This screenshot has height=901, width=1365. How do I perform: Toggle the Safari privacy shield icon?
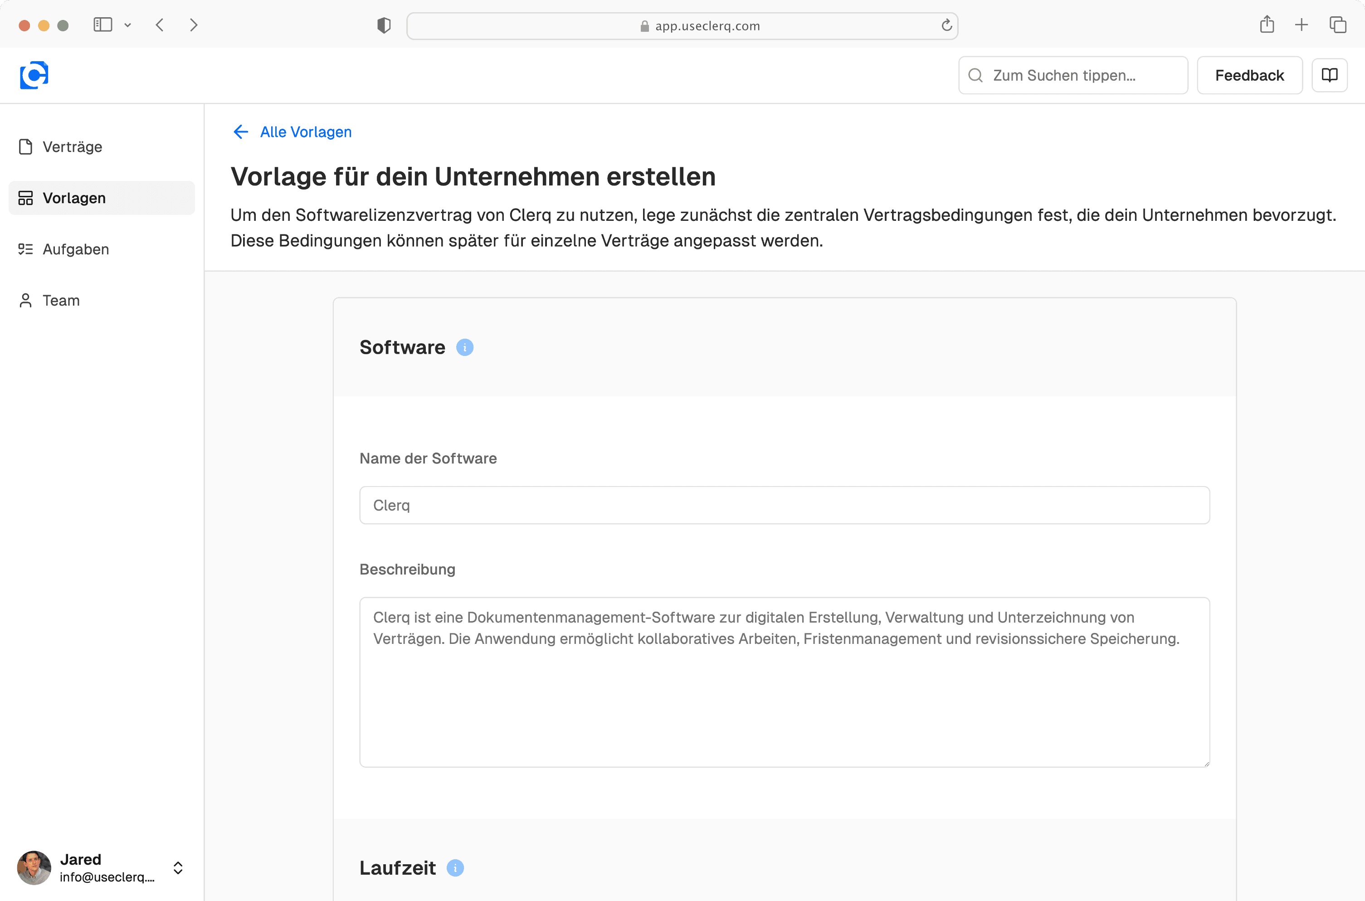[x=383, y=24]
